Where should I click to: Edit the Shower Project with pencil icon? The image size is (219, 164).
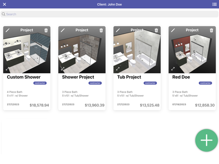63,30
